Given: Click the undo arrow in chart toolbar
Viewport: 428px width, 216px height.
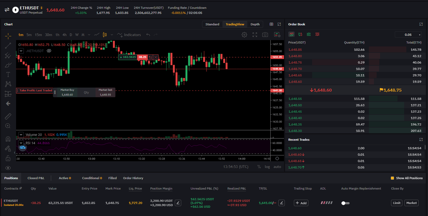Looking at the screenshot, I should click(148, 35).
